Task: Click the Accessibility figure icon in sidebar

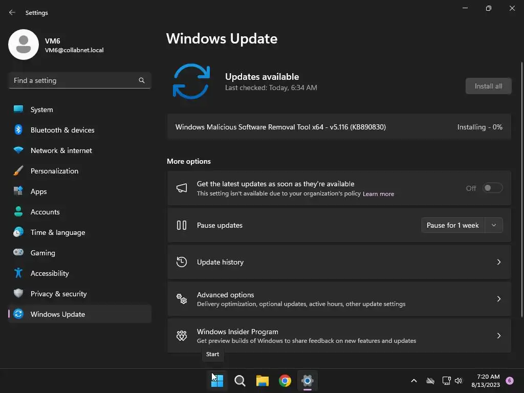Action: pyautogui.click(x=18, y=273)
